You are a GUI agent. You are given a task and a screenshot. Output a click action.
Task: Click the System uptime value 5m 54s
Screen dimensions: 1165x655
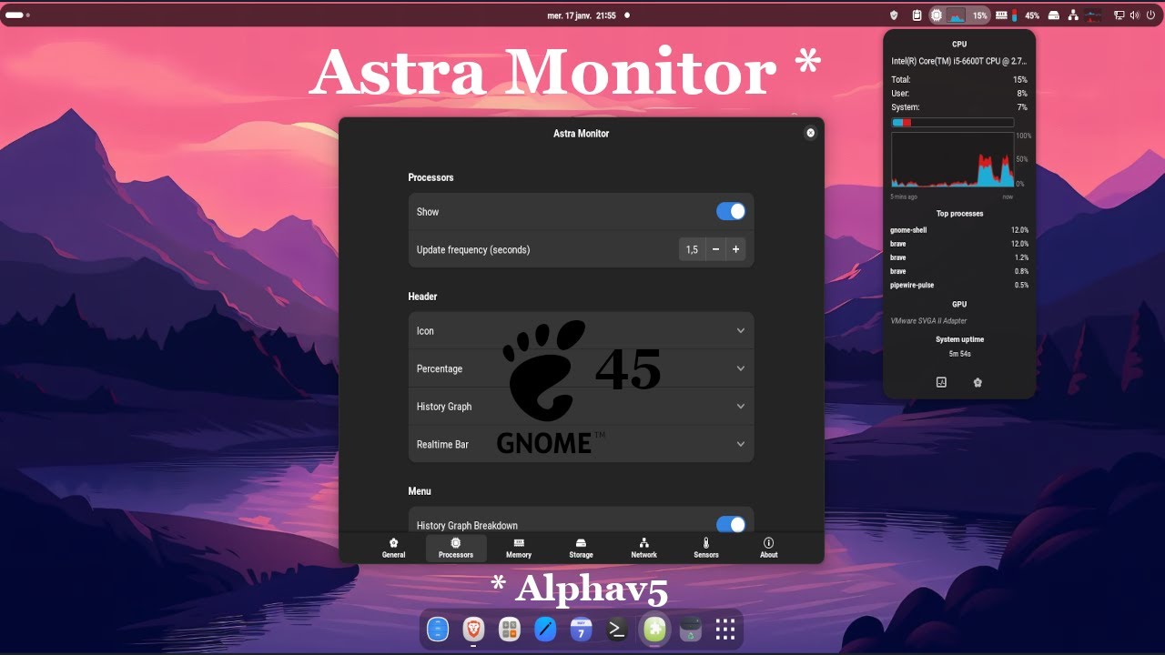click(x=959, y=353)
